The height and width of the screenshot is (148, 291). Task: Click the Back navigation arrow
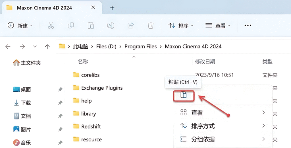8,46
